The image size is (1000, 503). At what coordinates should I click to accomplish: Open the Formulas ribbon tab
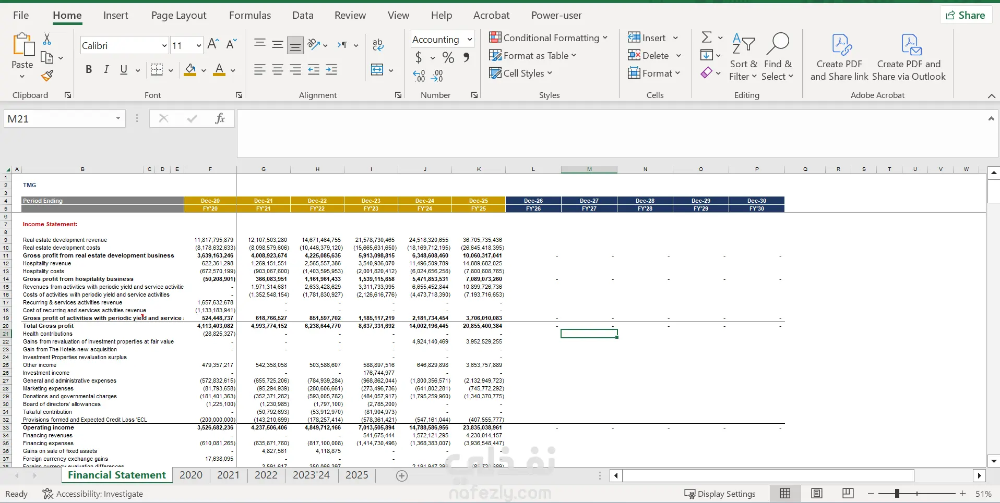click(x=249, y=16)
